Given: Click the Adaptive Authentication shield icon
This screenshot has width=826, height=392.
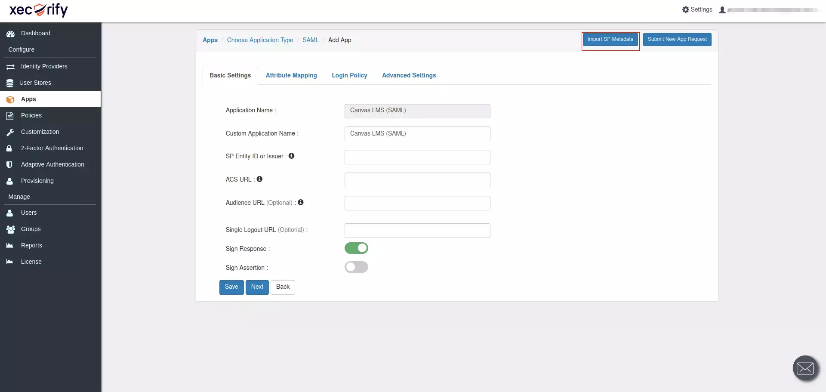Looking at the screenshot, I should 10,164.
